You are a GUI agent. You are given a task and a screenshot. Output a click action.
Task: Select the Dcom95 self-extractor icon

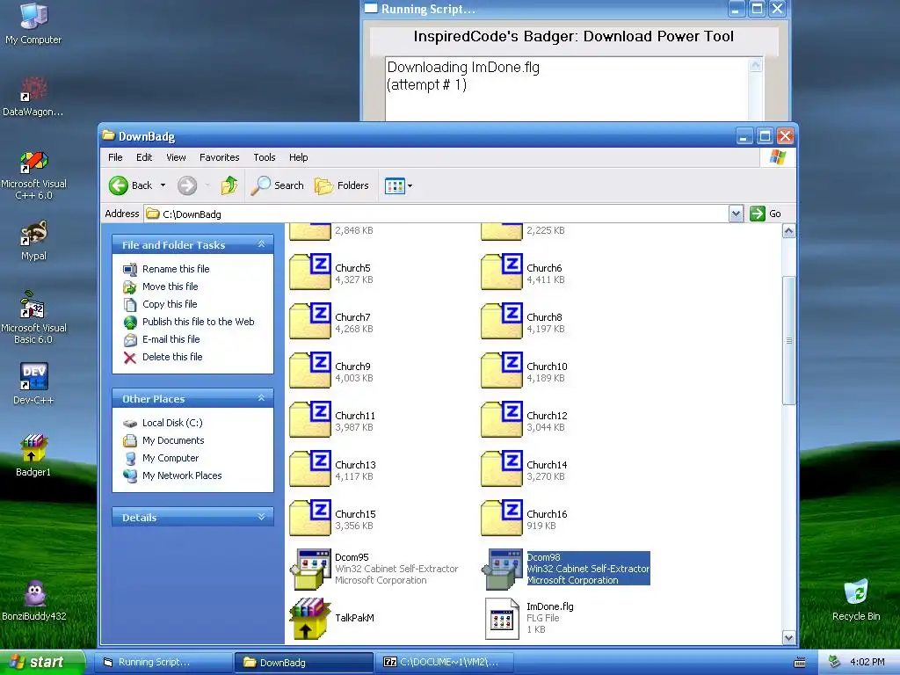tap(310, 569)
